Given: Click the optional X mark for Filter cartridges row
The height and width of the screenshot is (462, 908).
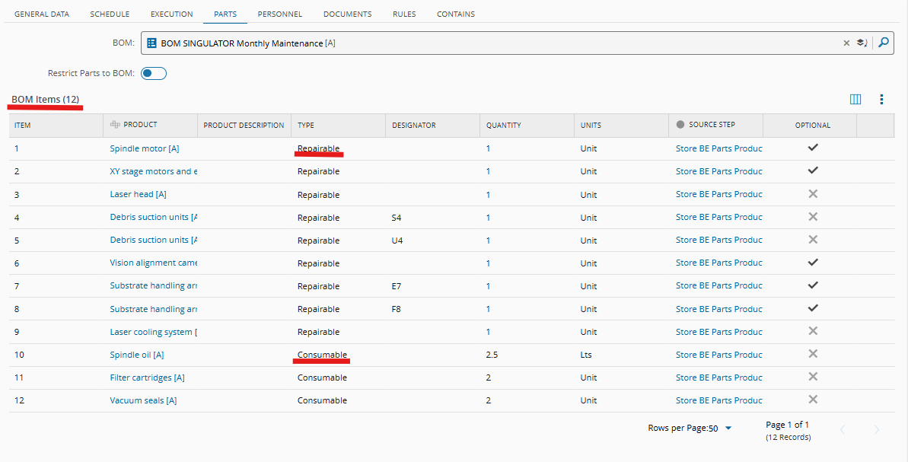Looking at the screenshot, I should tap(813, 377).
